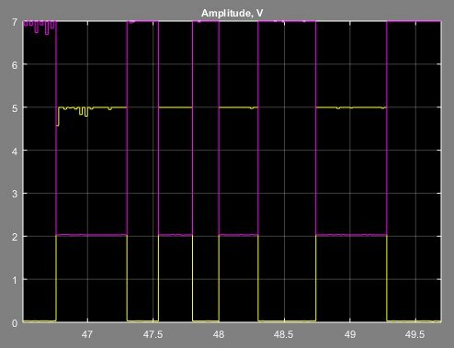Select the y-axis tick label 0
The height and width of the screenshot is (348, 454).
tap(15, 323)
